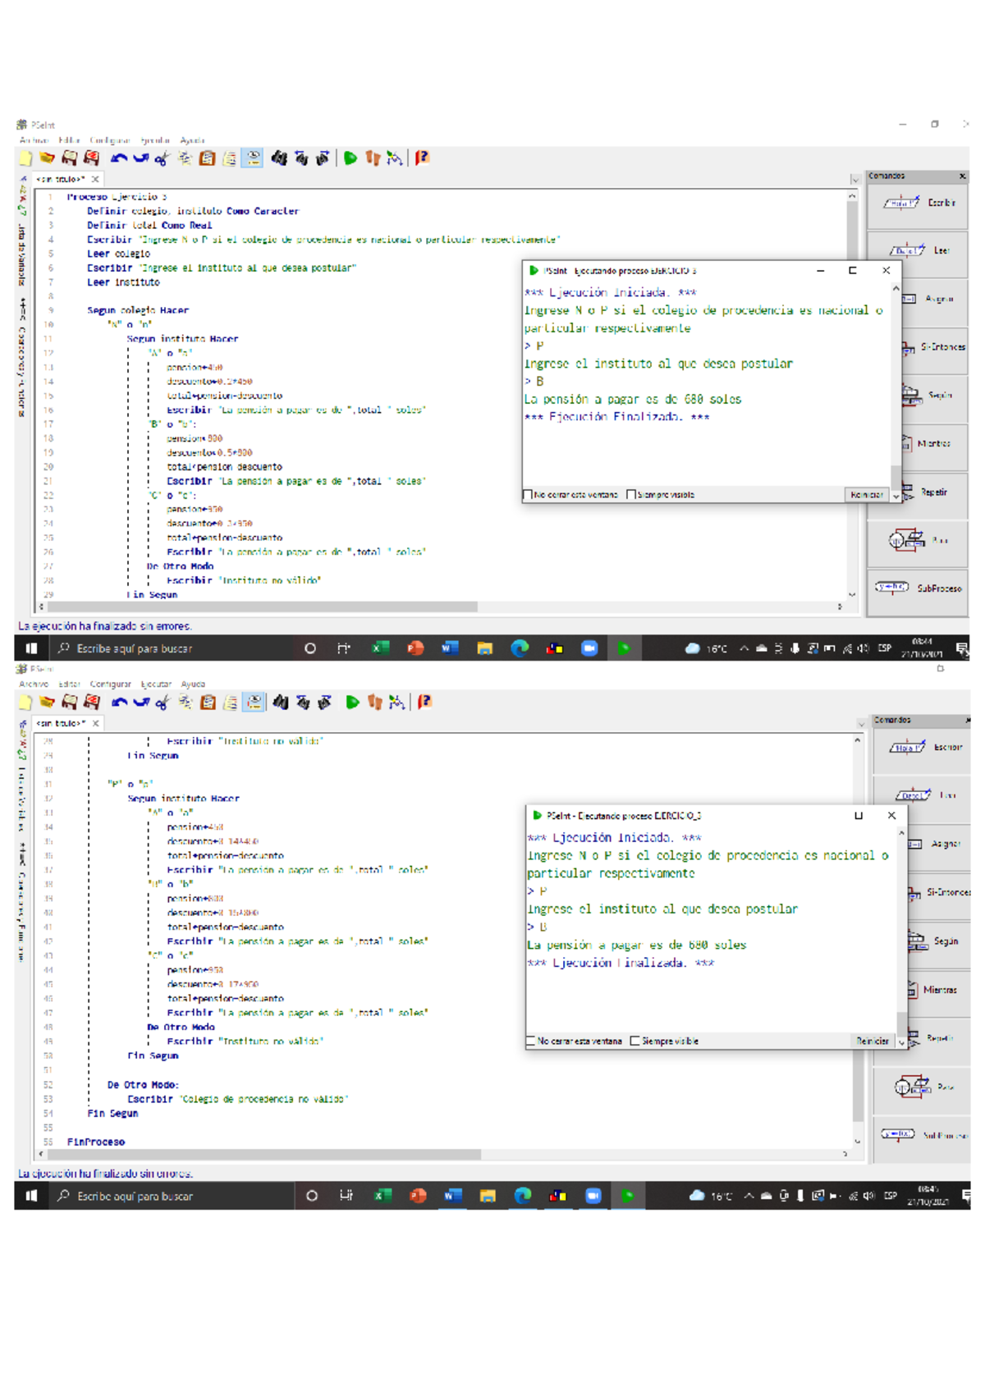Click the SubProceso button in the upper Comandos panel
Viewport: 985px width, 1392px height.
[918, 588]
